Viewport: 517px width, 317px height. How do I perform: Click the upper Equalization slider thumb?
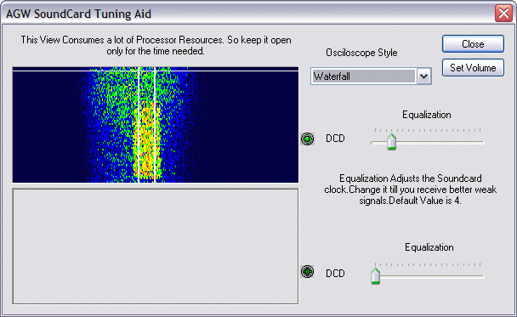[391, 142]
